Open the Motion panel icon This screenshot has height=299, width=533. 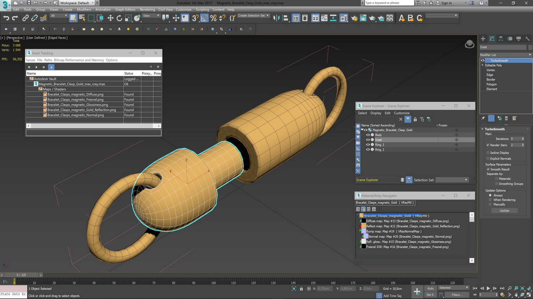tap(510, 39)
